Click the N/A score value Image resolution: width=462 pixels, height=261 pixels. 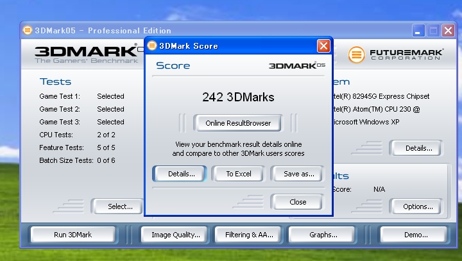point(379,189)
